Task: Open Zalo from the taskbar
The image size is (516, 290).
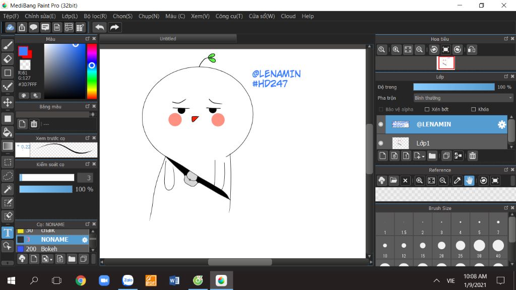Action: point(127,280)
